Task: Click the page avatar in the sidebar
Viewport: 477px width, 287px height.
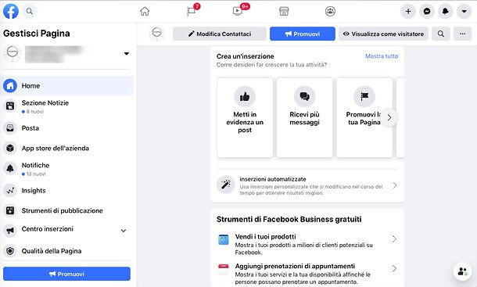Action: (13, 53)
